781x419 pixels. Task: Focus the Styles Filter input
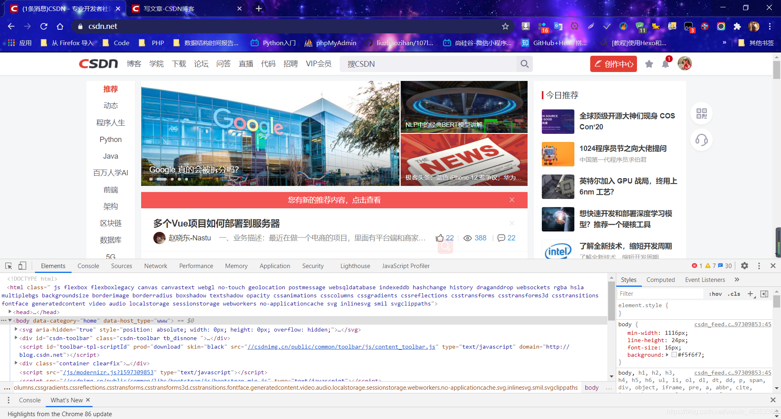pos(660,294)
